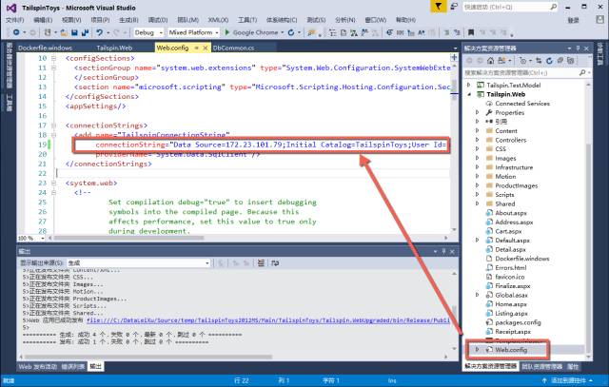
Task: Collapse the configSections element at line 10
Action: tap(54, 58)
